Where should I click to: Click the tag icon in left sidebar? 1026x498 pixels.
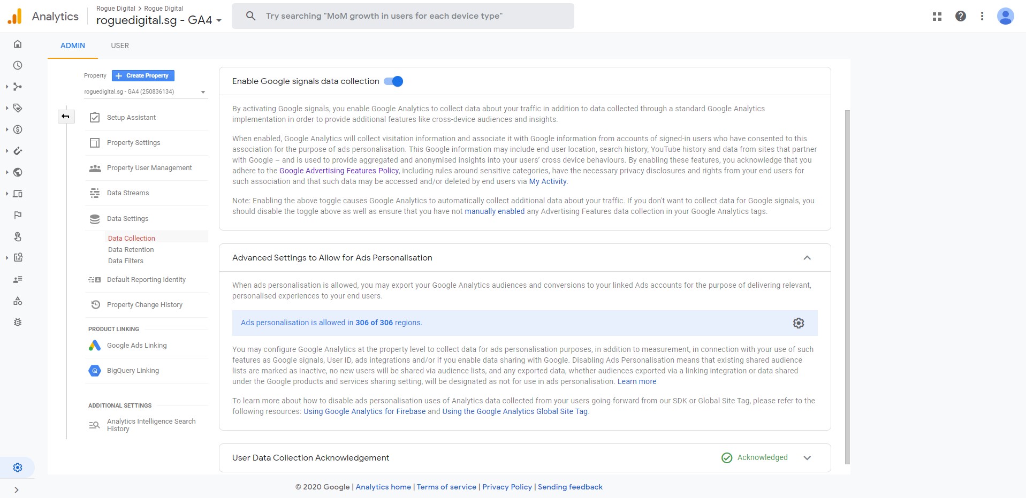tap(18, 108)
